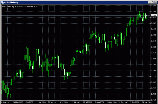Click the 15 Jul 2009 date label
Viewport: 158px width, 104px height.
coord(76,102)
